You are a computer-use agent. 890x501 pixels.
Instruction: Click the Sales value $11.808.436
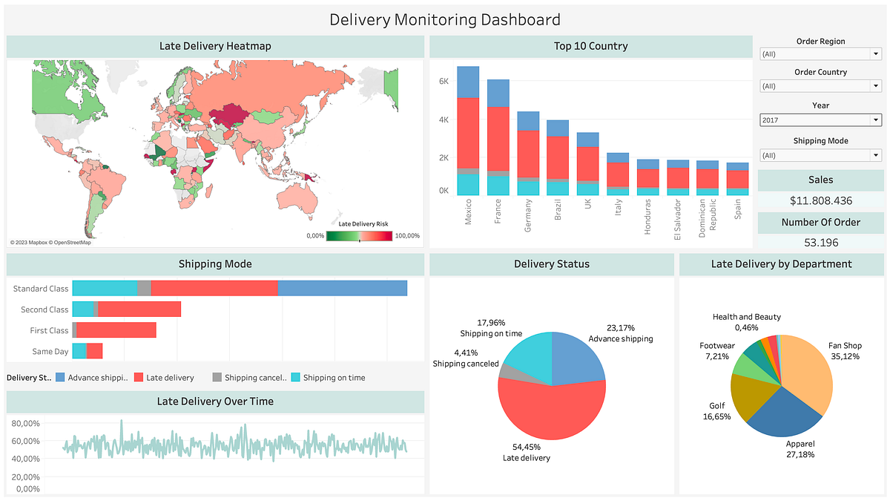pyautogui.click(x=820, y=200)
